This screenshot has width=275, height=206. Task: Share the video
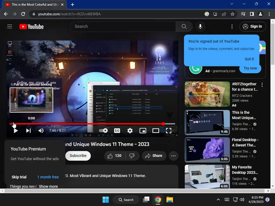[x=154, y=156]
